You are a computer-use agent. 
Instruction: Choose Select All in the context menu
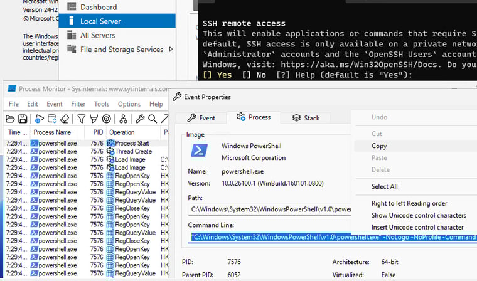(384, 186)
